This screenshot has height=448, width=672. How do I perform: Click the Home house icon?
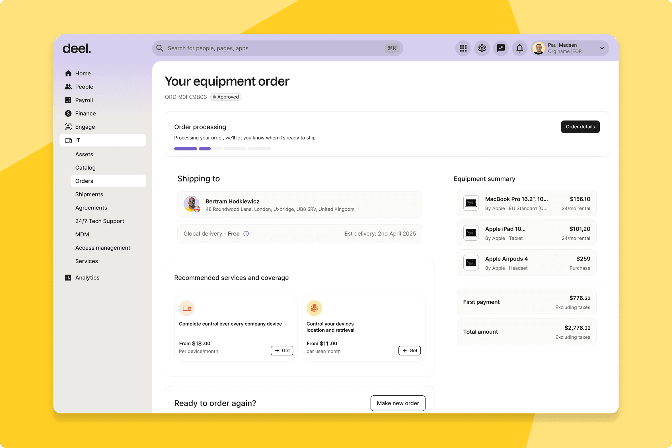click(68, 73)
